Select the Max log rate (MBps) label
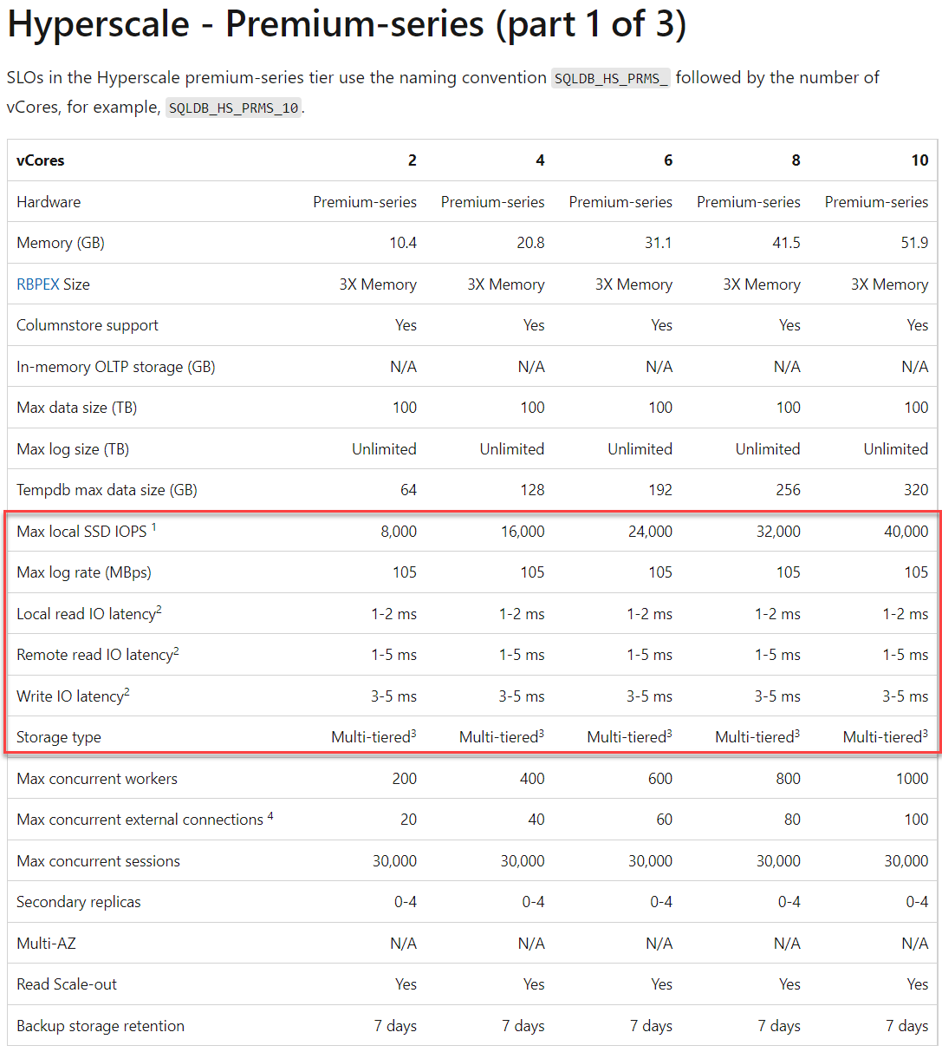The width and height of the screenshot is (942, 1052). point(84,572)
